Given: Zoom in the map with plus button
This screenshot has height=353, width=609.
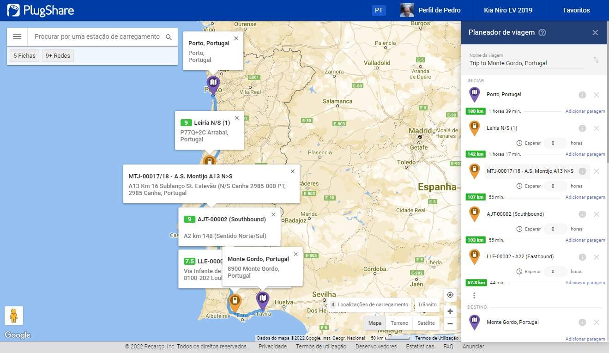Looking at the screenshot, I should [450, 311].
